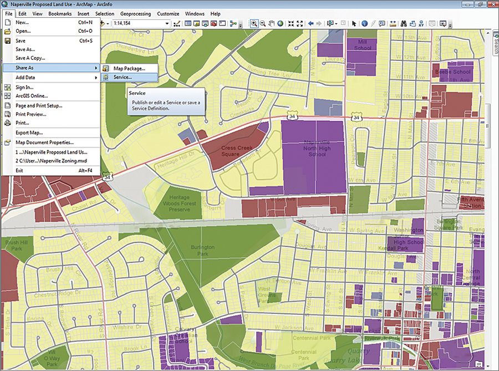Select the Identify tool icon
499x371 pixels.
pos(364,24)
